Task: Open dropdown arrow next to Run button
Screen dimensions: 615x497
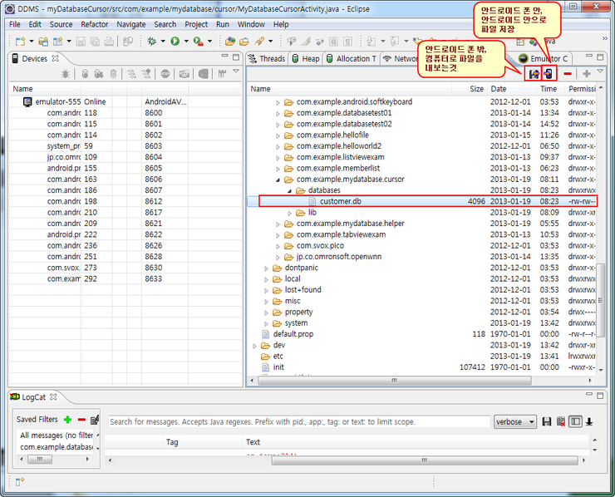Action: (x=186, y=42)
